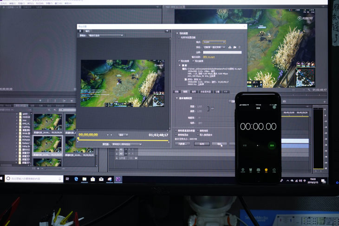This screenshot has height=226, width=339.
Task: Click the green start button on phone stopwatch
Action: click(x=272, y=145)
